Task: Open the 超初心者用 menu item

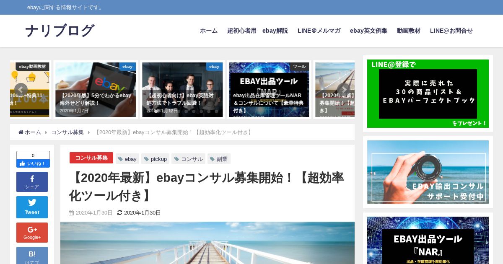Action: pyautogui.click(x=242, y=31)
